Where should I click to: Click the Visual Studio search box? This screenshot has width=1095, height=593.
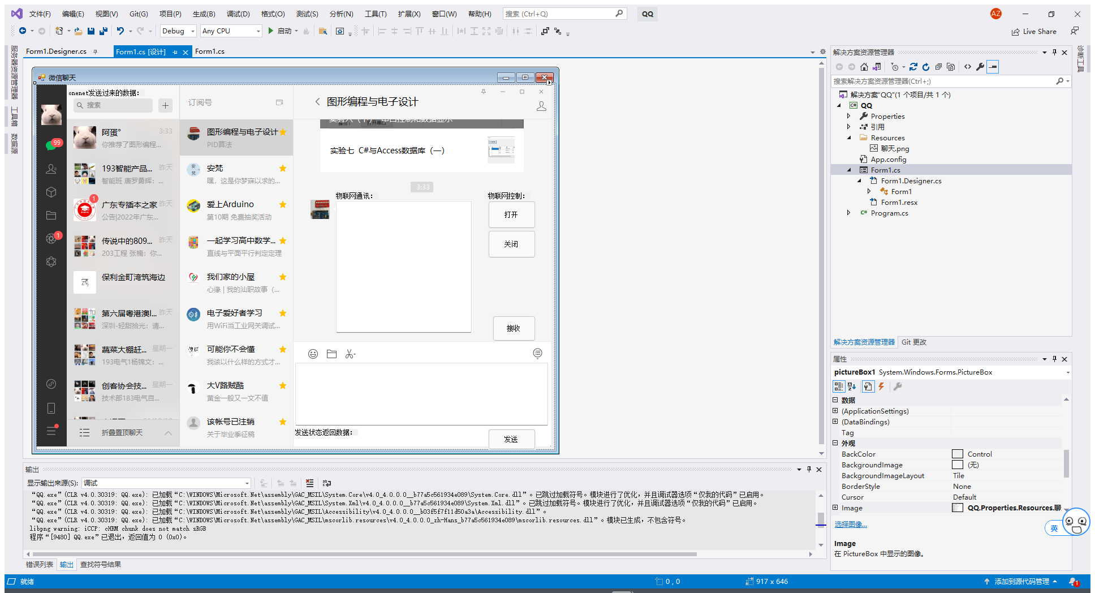(564, 14)
